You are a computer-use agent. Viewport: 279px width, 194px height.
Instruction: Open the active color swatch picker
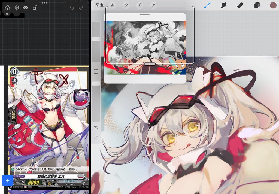coord(273,5)
